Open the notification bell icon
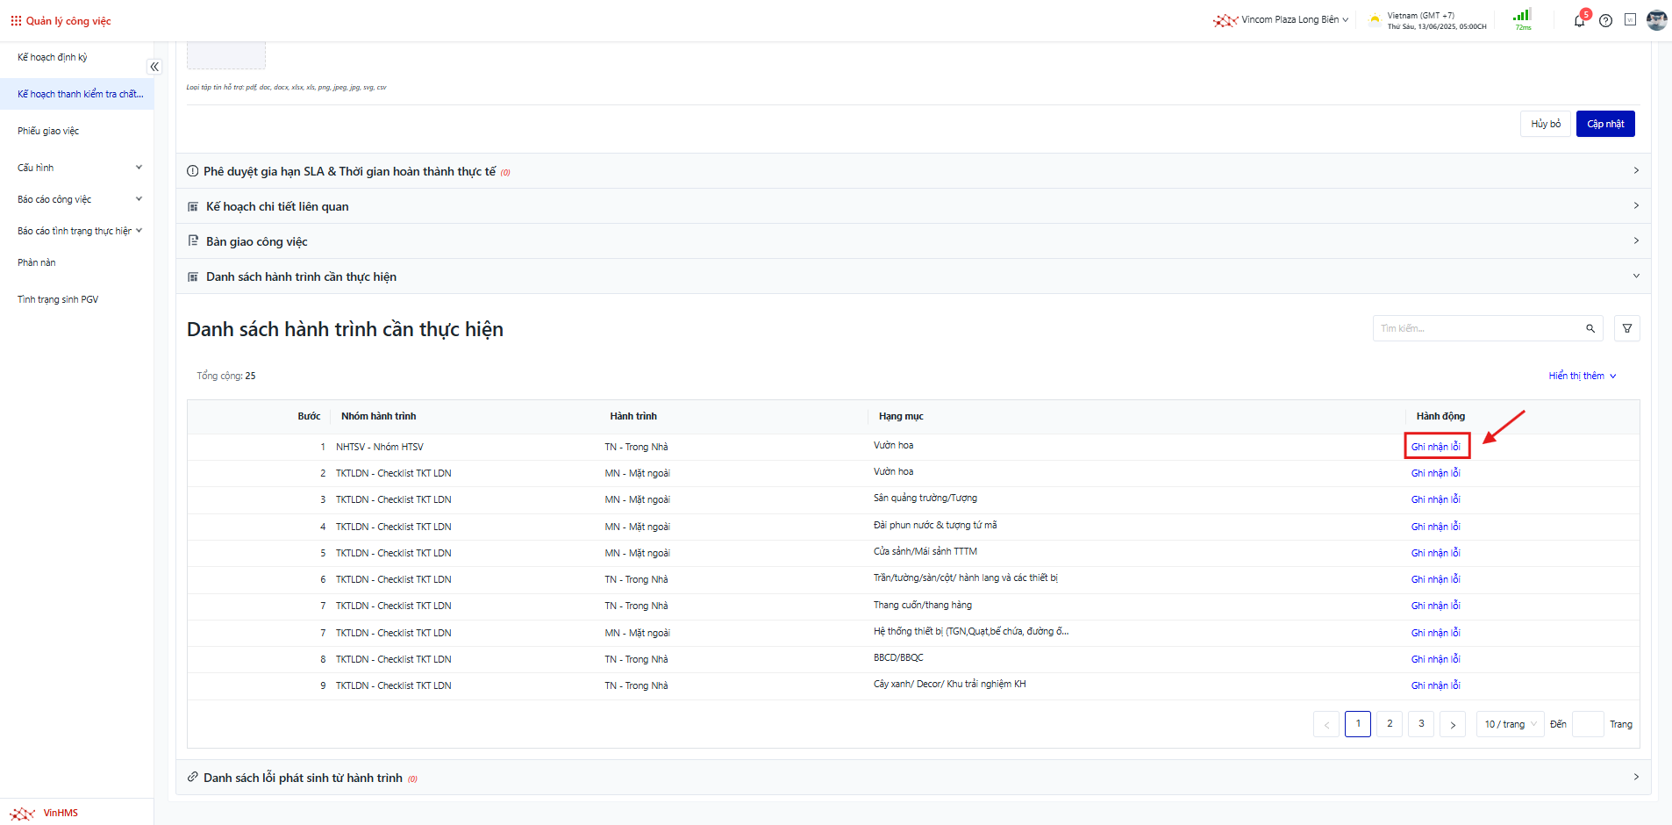This screenshot has height=825, width=1672. [x=1579, y=20]
